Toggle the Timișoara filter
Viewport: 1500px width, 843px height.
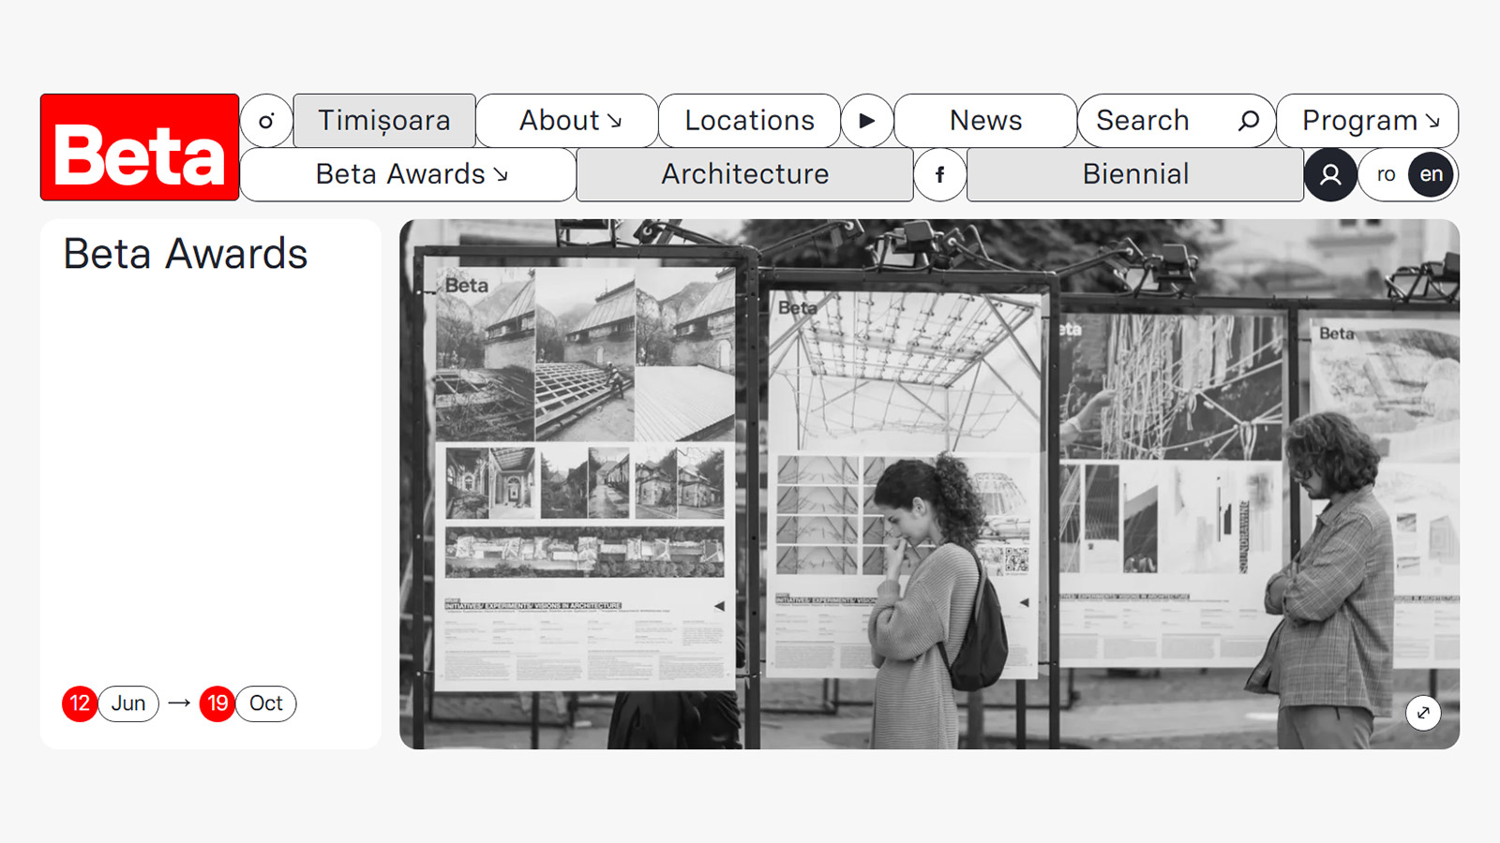coord(384,121)
